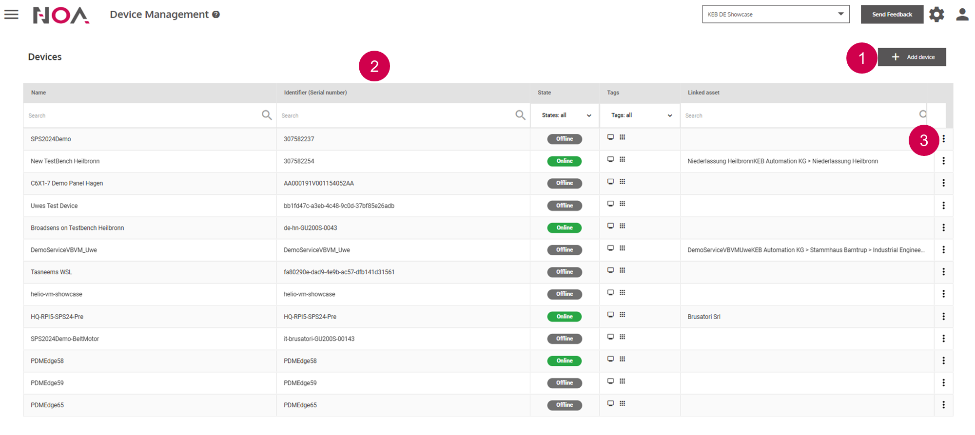
Task: Open settings via the gear icon
Action: pyautogui.click(x=936, y=15)
